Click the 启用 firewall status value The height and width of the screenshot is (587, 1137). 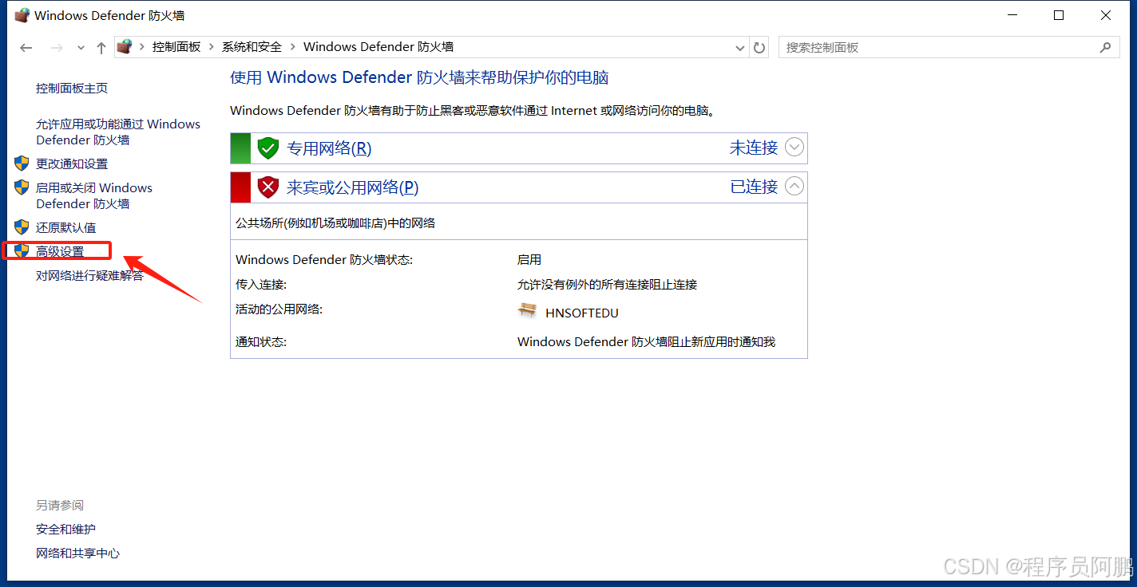pos(529,260)
